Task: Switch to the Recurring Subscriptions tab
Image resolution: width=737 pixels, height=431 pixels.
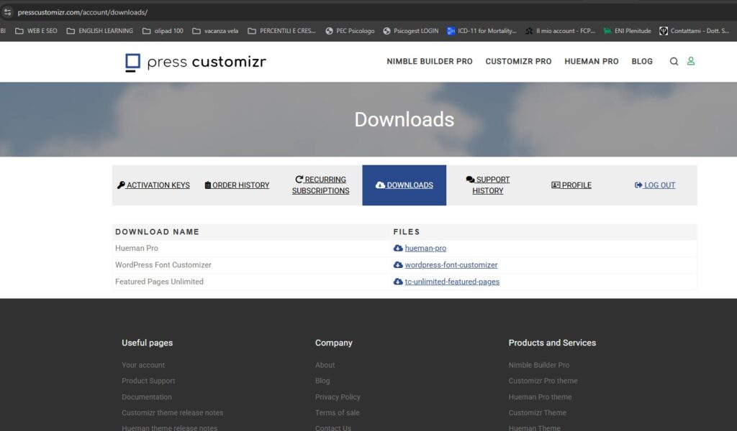Action: click(x=320, y=185)
